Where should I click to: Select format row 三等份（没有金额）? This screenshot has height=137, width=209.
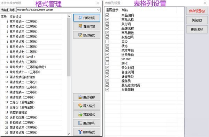[x=31, y=107]
